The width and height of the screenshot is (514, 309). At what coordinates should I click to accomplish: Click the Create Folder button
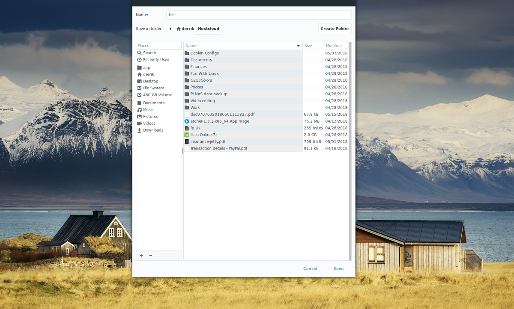(335, 29)
